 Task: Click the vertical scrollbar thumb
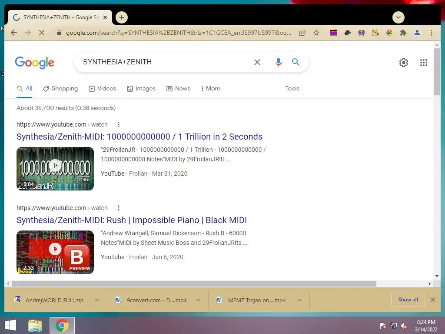(437, 72)
